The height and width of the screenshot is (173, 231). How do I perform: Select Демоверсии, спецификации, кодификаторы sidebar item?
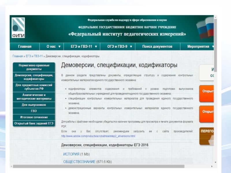point(34,77)
